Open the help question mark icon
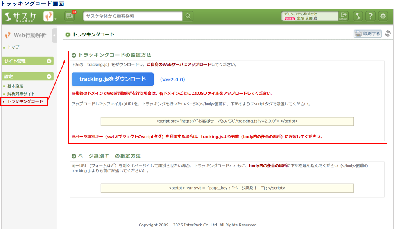This screenshot has width=394, height=230. pyautogui.click(x=371, y=16)
